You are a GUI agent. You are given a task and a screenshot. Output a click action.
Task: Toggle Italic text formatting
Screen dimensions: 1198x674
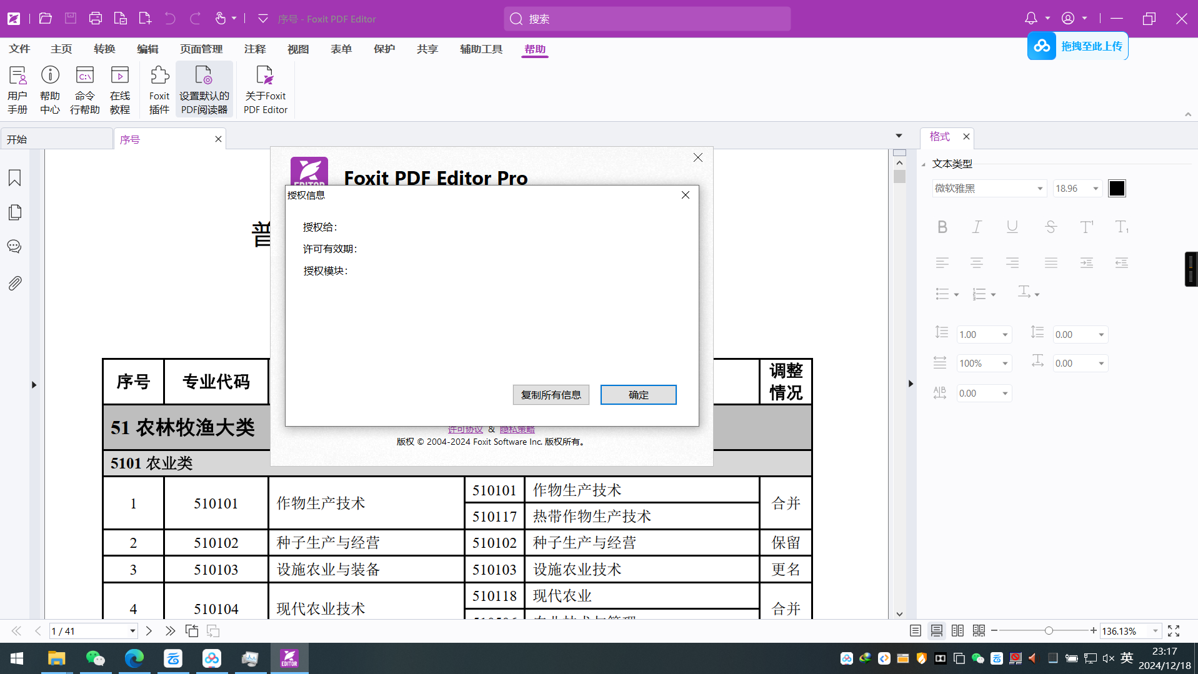coord(977,227)
